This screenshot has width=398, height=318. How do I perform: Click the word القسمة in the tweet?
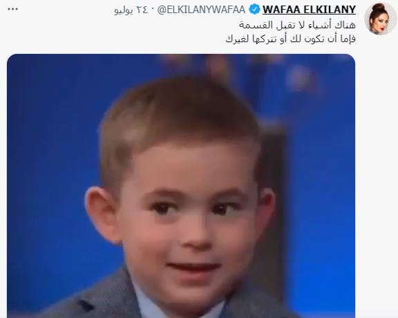pos(252,25)
